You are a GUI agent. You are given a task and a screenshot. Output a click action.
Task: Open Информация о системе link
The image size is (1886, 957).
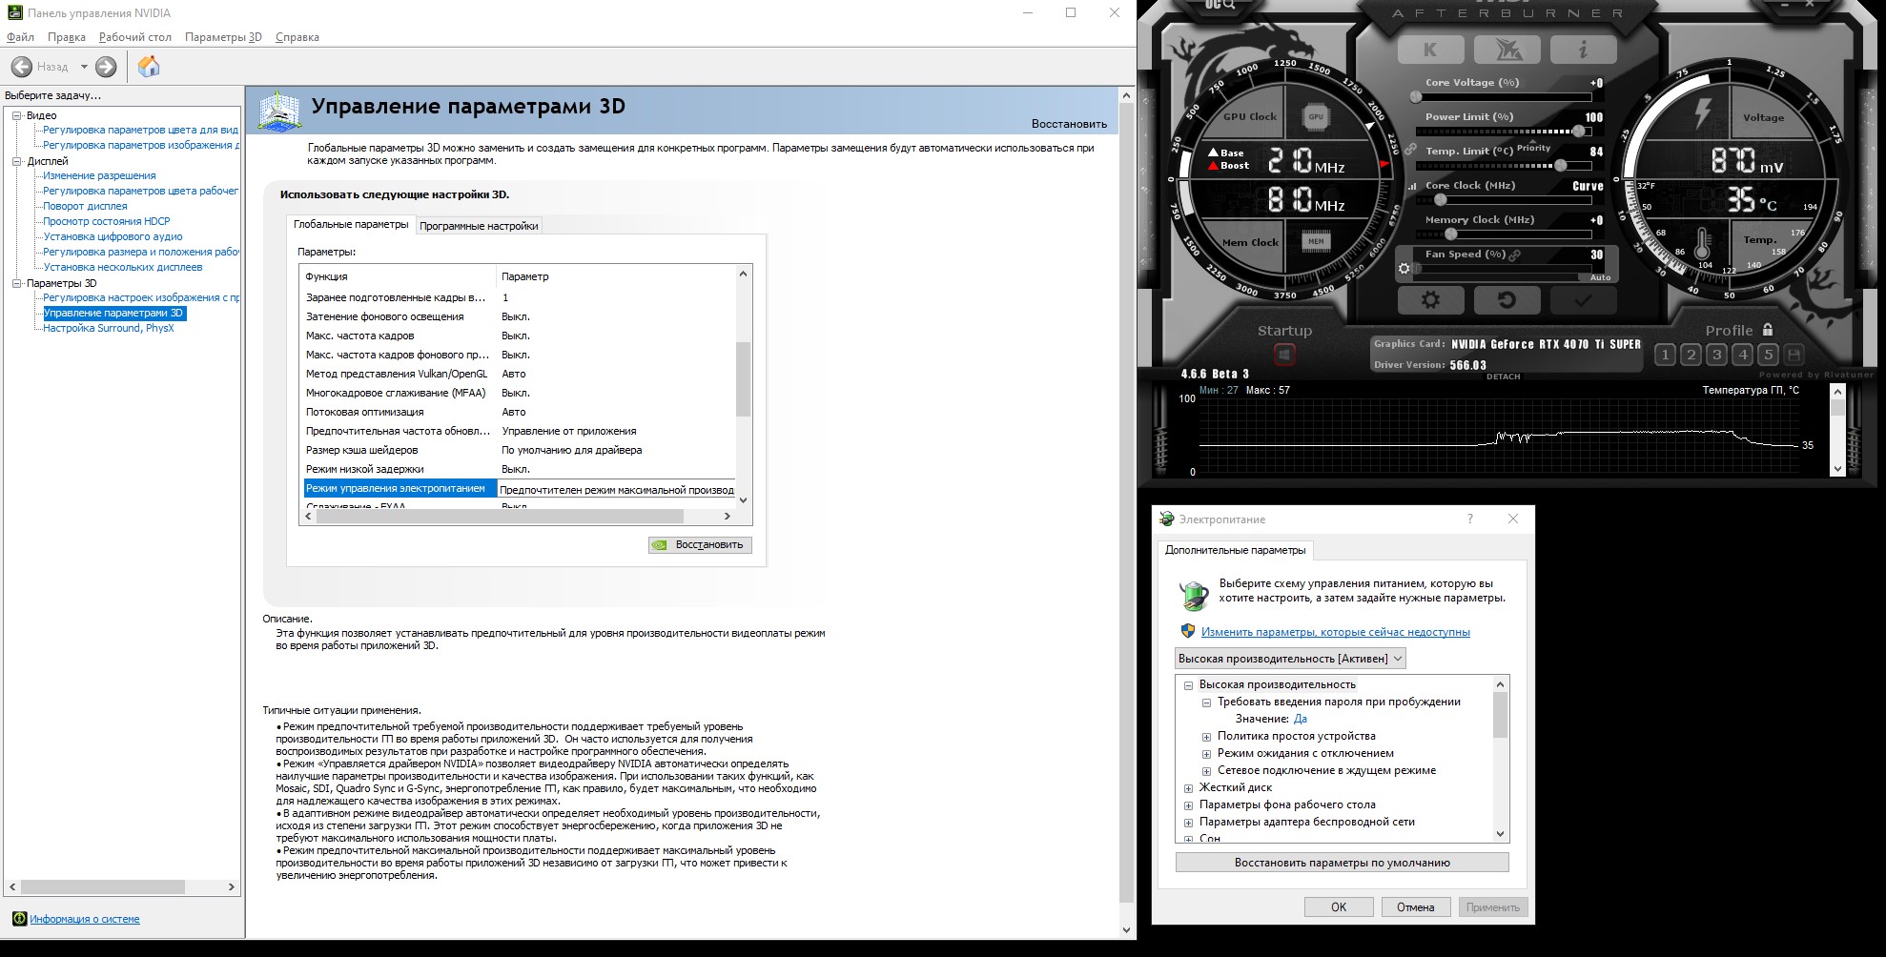[x=85, y=919]
